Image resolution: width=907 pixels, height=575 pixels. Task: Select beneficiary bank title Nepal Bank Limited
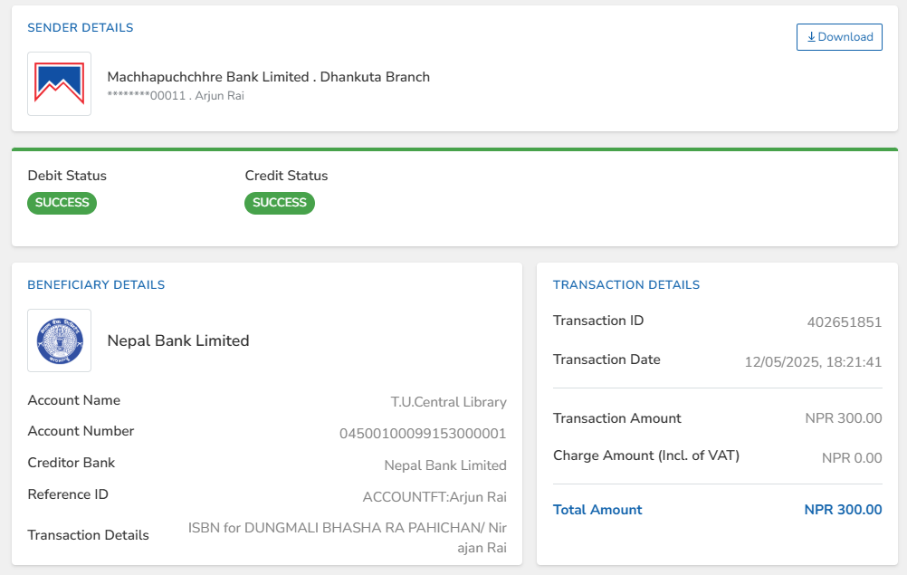point(178,340)
